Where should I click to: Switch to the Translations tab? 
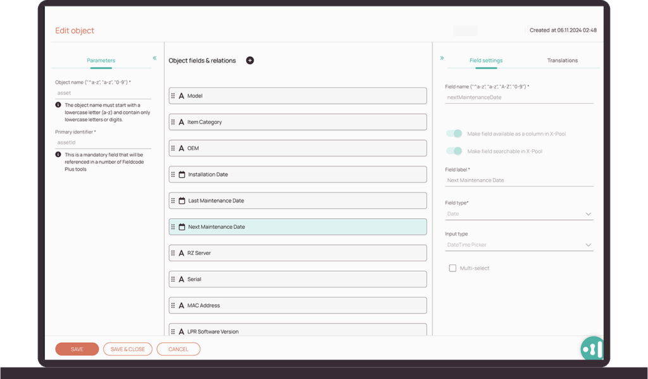[562, 61]
